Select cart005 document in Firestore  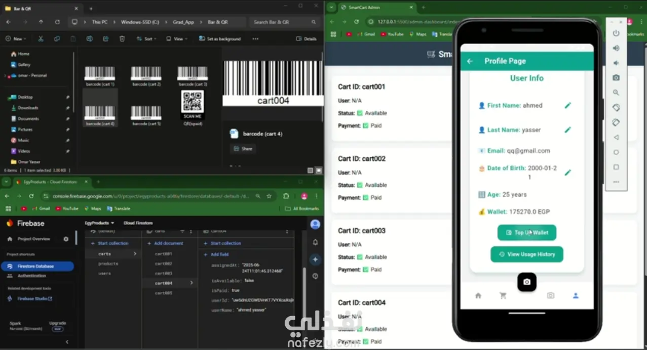(164, 293)
